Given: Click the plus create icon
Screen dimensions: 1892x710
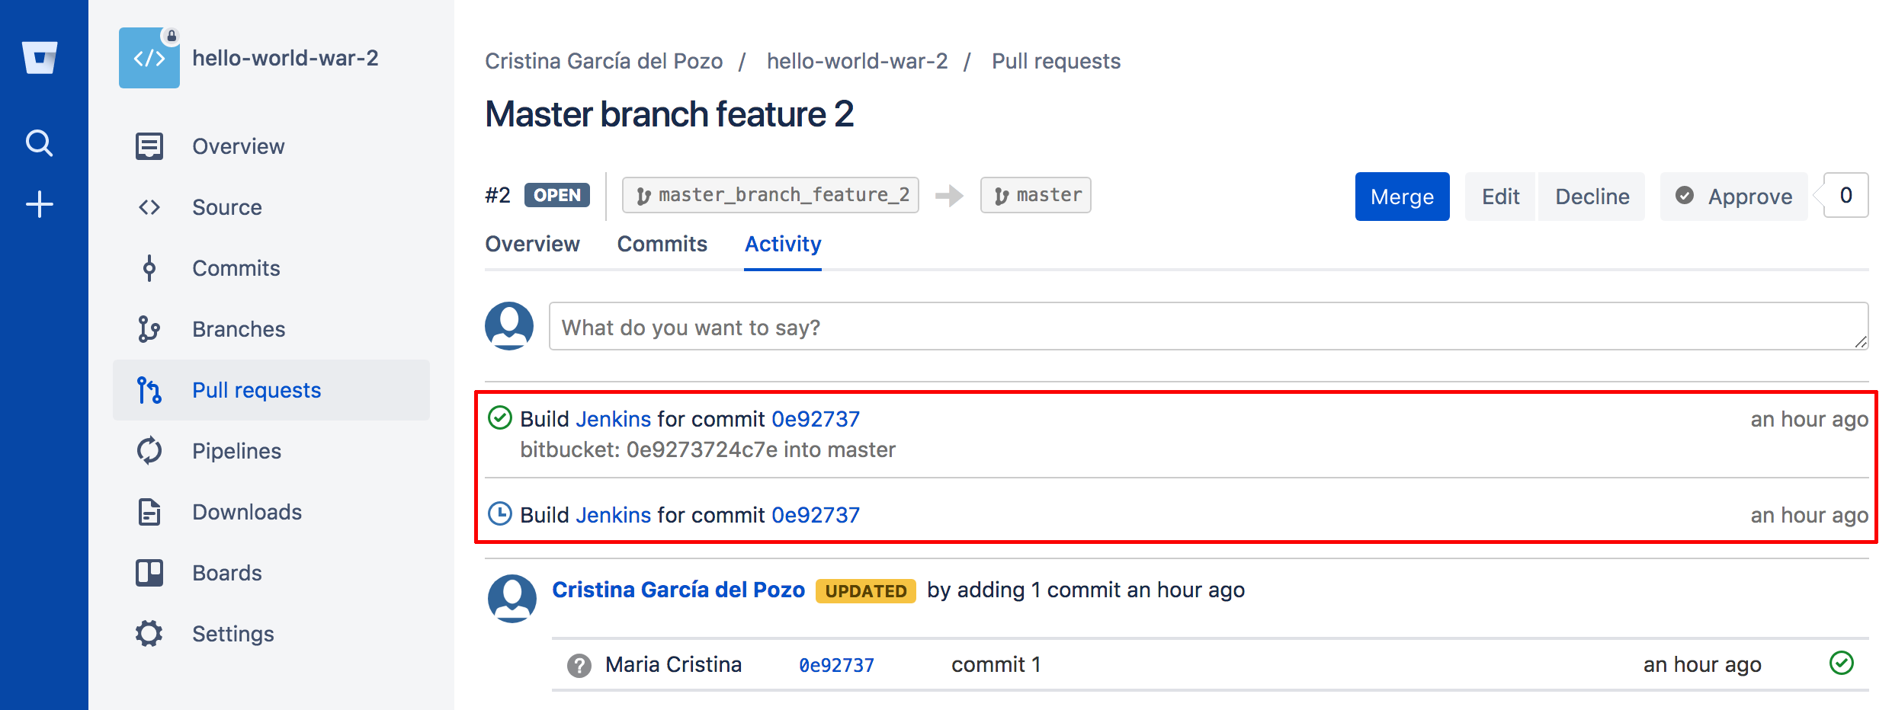Looking at the screenshot, I should tap(40, 204).
